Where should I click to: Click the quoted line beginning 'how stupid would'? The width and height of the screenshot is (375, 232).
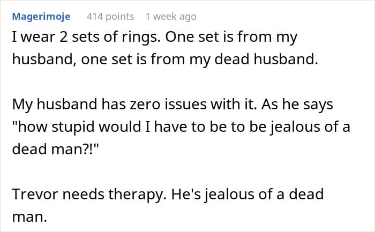181,127
